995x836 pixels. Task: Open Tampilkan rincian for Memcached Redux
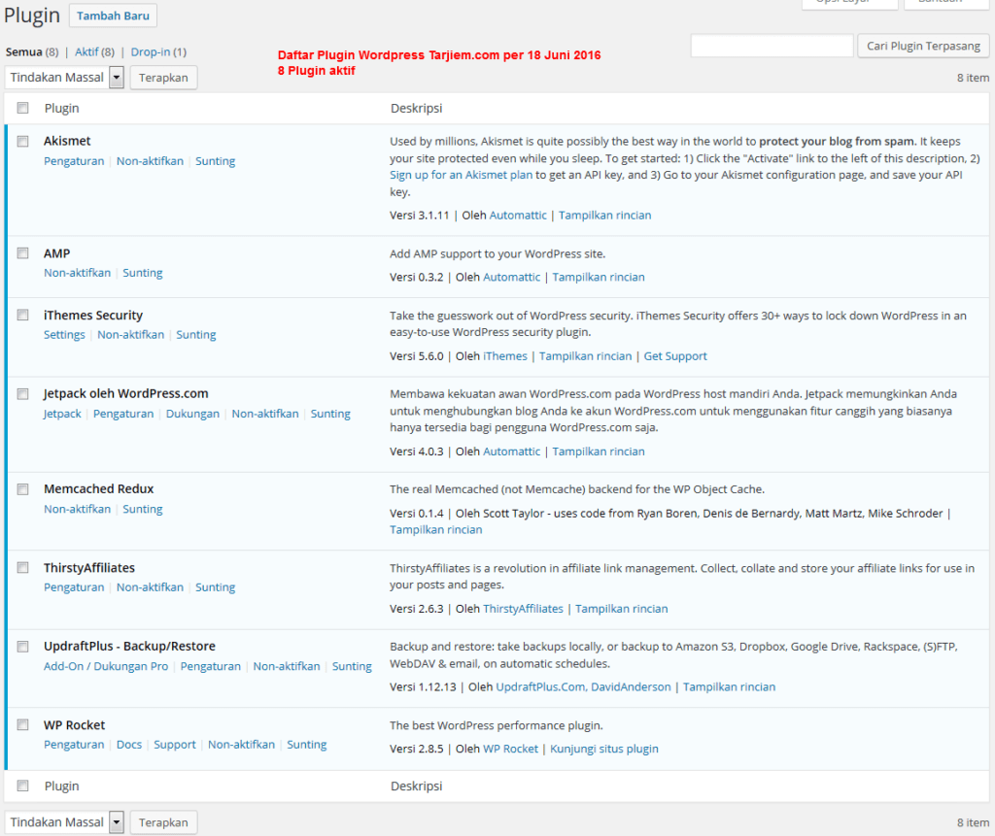[436, 529]
